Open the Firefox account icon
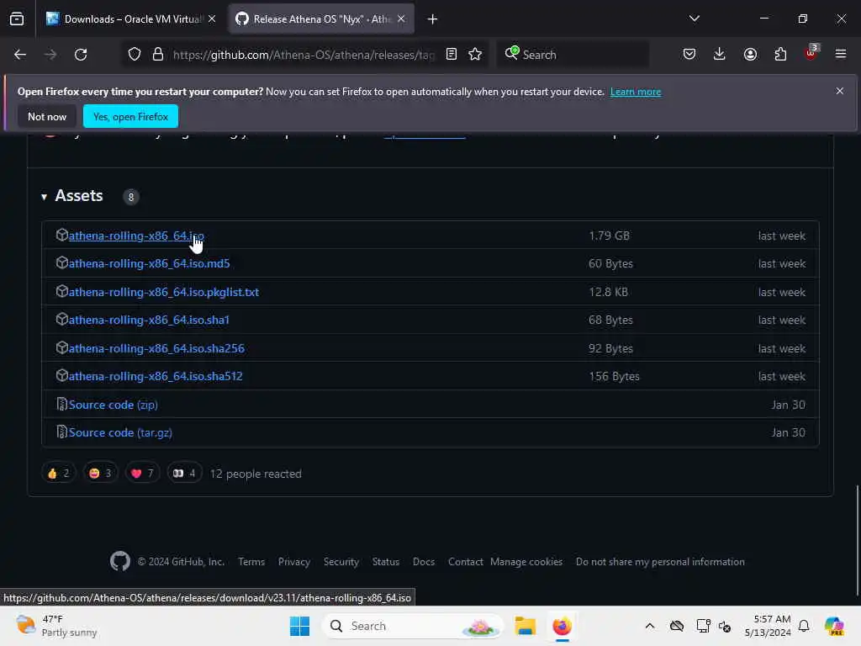The image size is (861, 646). (750, 55)
